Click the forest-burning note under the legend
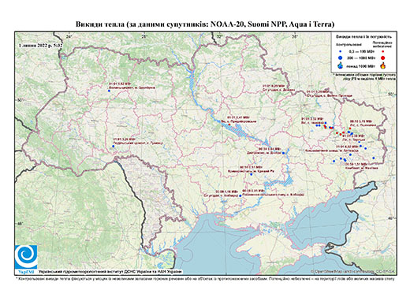This screenshot has width=410, height=290. pos(364,76)
